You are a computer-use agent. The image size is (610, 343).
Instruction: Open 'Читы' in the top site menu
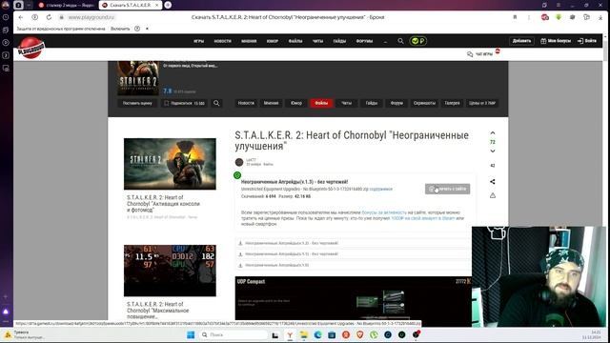[x=317, y=41]
